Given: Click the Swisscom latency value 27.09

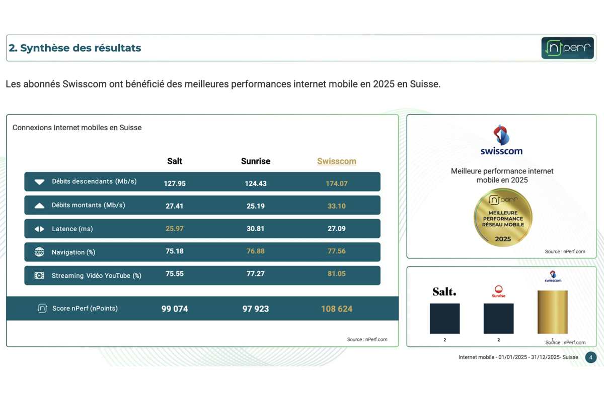Looking at the screenshot, I should point(337,229).
